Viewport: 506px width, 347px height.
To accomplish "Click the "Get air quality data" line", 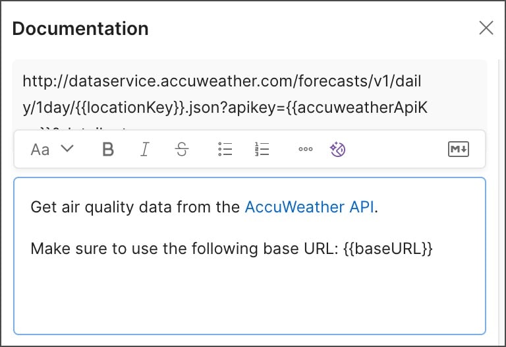I will pyautogui.click(x=135, y=207).
